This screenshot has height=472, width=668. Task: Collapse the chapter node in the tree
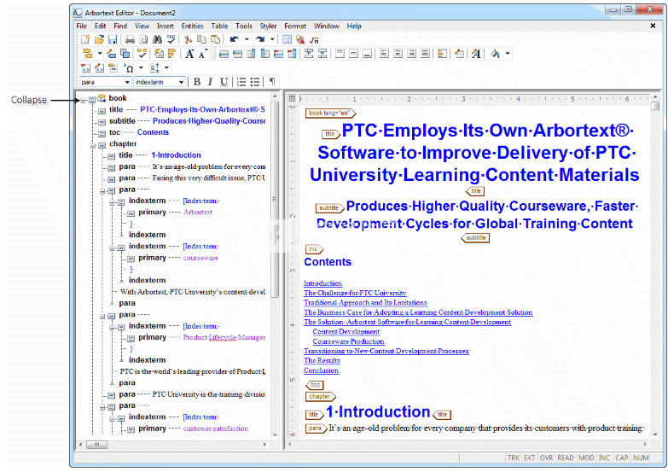pyautogui.click(x=92, y=145)
